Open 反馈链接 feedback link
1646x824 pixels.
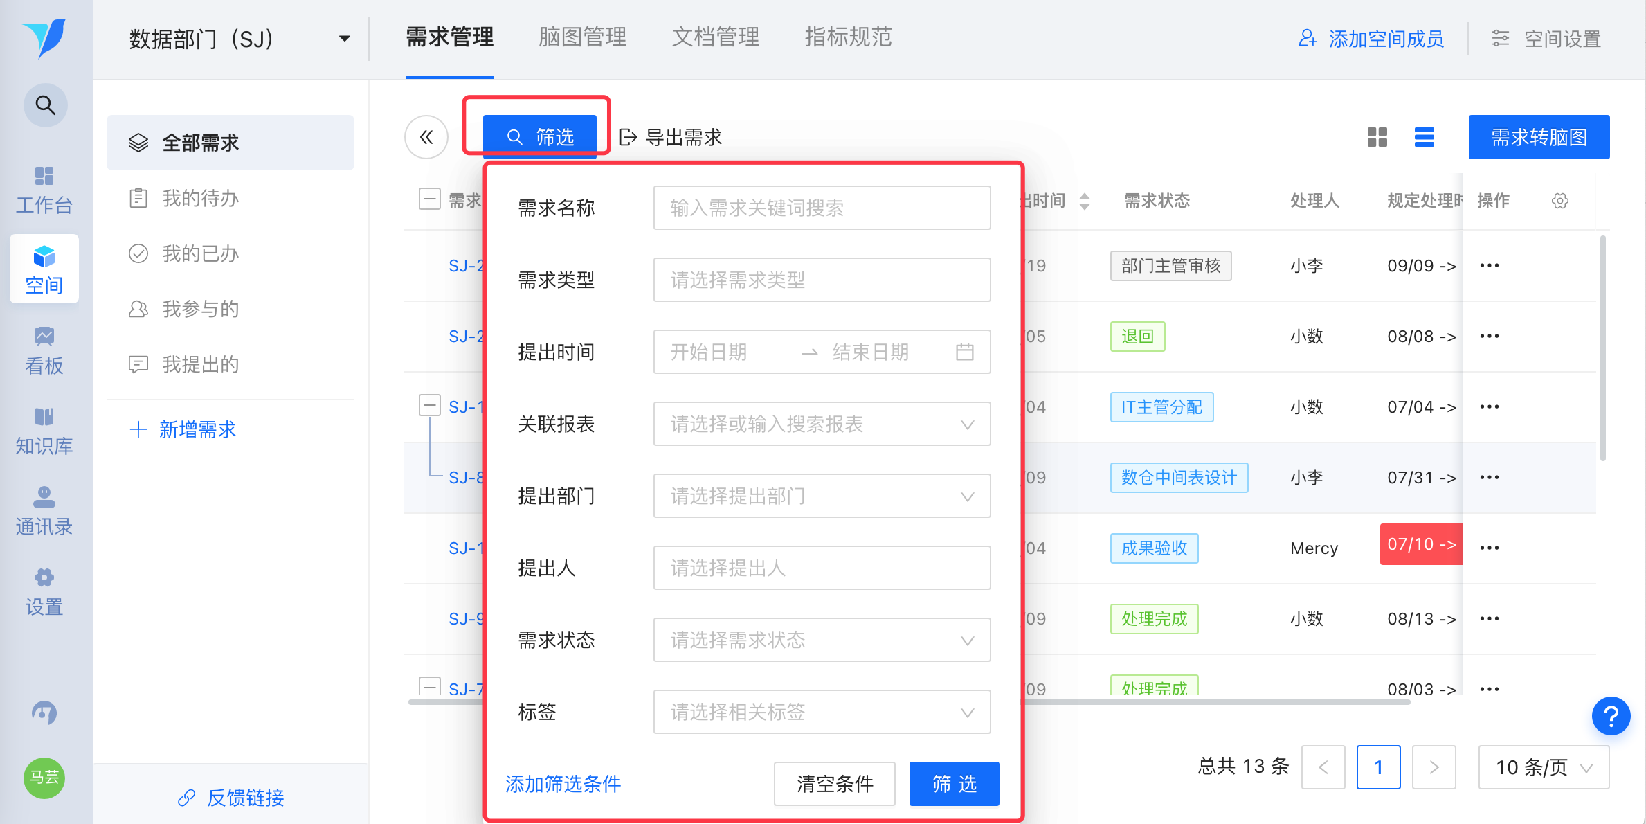click(x=230, y=798)
